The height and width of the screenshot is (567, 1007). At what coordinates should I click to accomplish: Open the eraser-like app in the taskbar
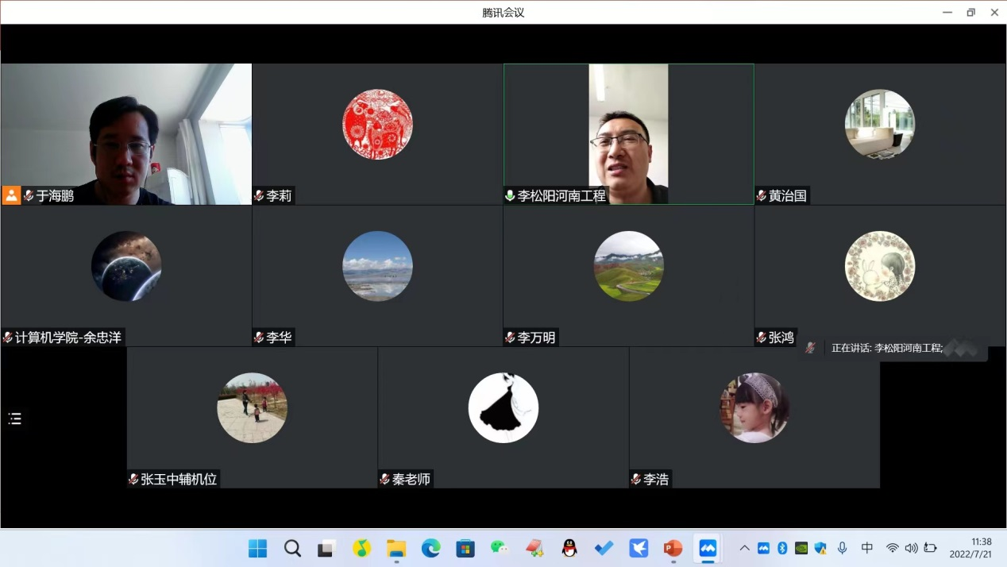(x=534, y=548)
